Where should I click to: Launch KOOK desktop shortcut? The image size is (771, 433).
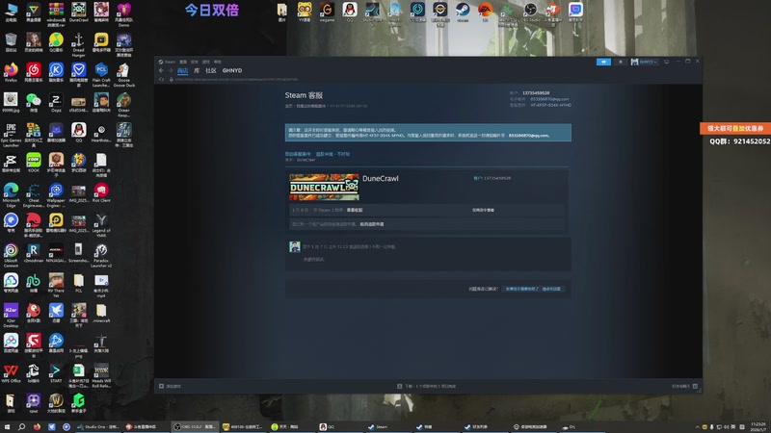[34, 163]
